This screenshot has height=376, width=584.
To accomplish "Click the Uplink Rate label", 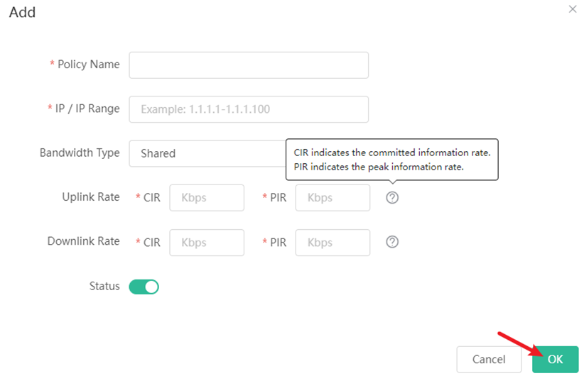I will [x=90, y=197].
